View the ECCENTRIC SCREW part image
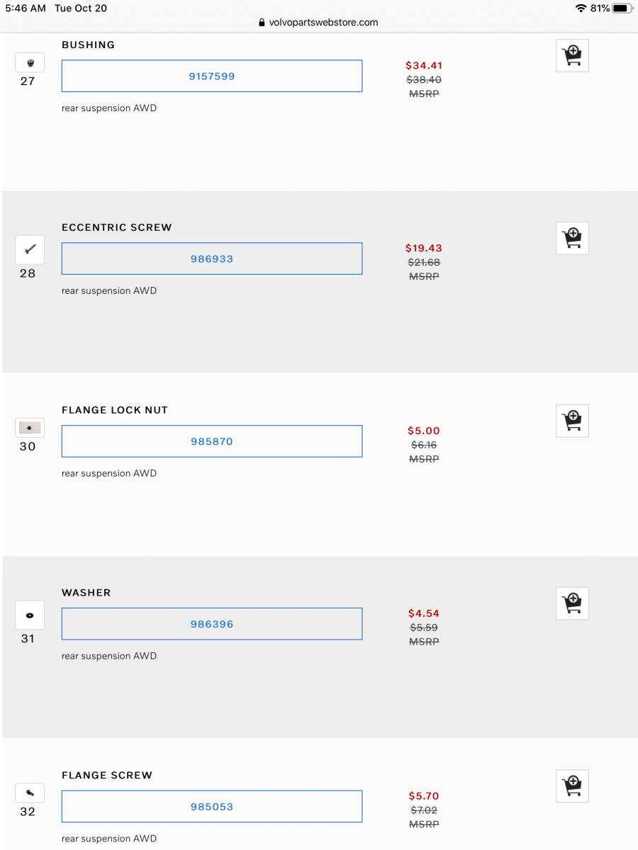Image resolution: width=638 pixels, height=850 pixels. (29, 249)
